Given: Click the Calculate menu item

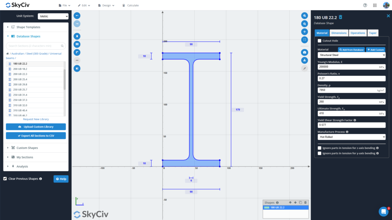Looking at the screenshot, I should [131, 5].
